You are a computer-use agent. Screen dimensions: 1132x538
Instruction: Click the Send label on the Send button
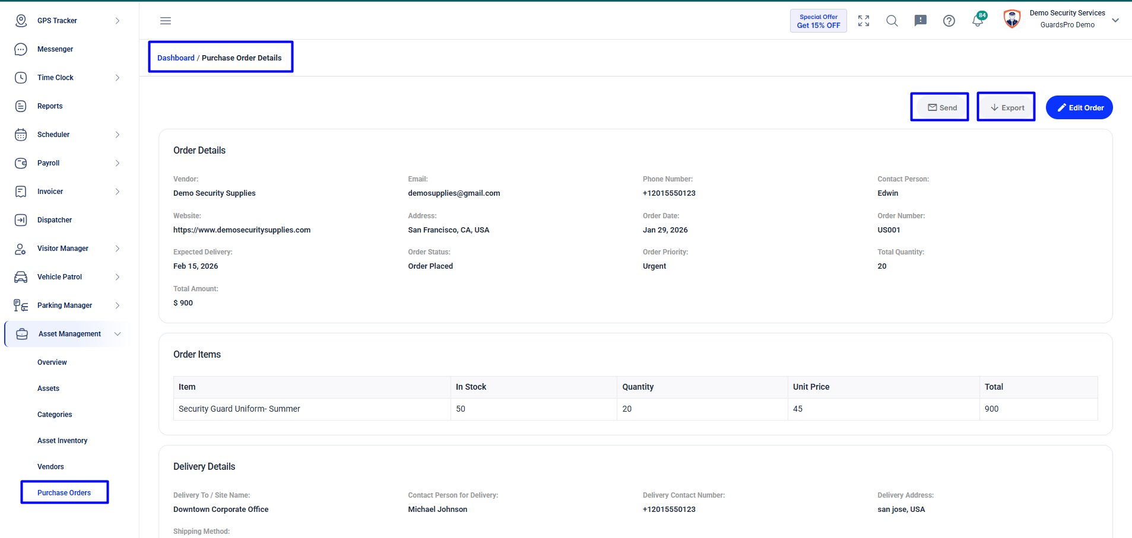(948, 108)
